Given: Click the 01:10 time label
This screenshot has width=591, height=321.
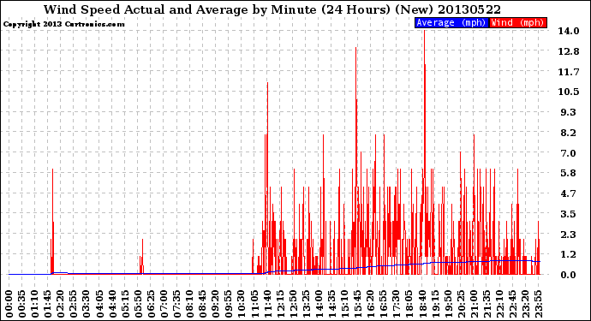Looking at the screenshot, I should [x=34, y=304].
